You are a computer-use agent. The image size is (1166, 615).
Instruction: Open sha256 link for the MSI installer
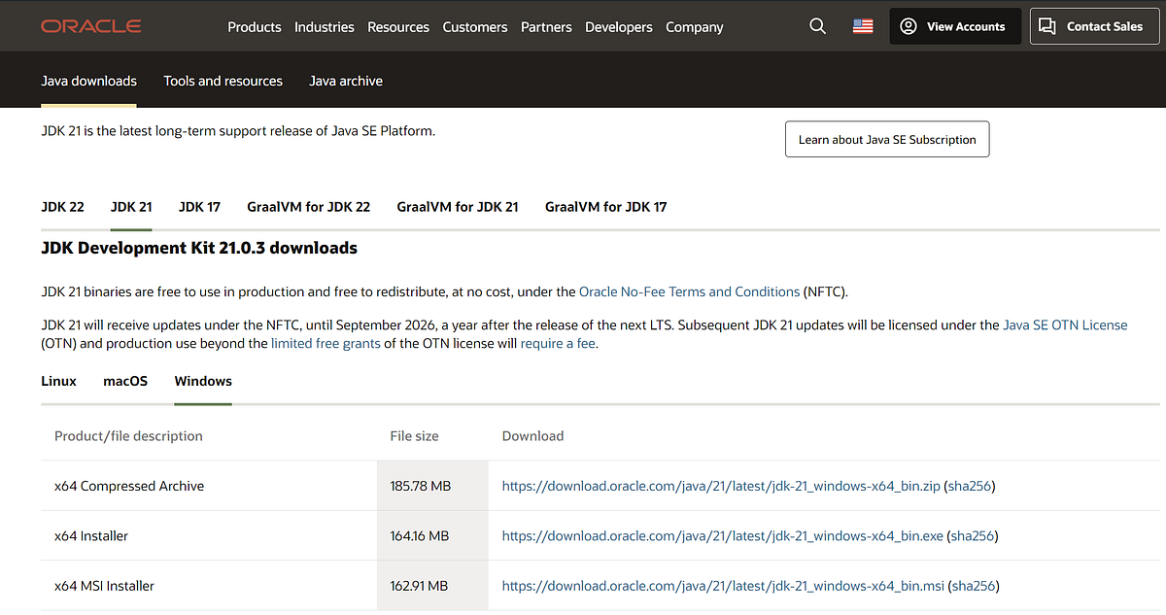click(972, 586)
